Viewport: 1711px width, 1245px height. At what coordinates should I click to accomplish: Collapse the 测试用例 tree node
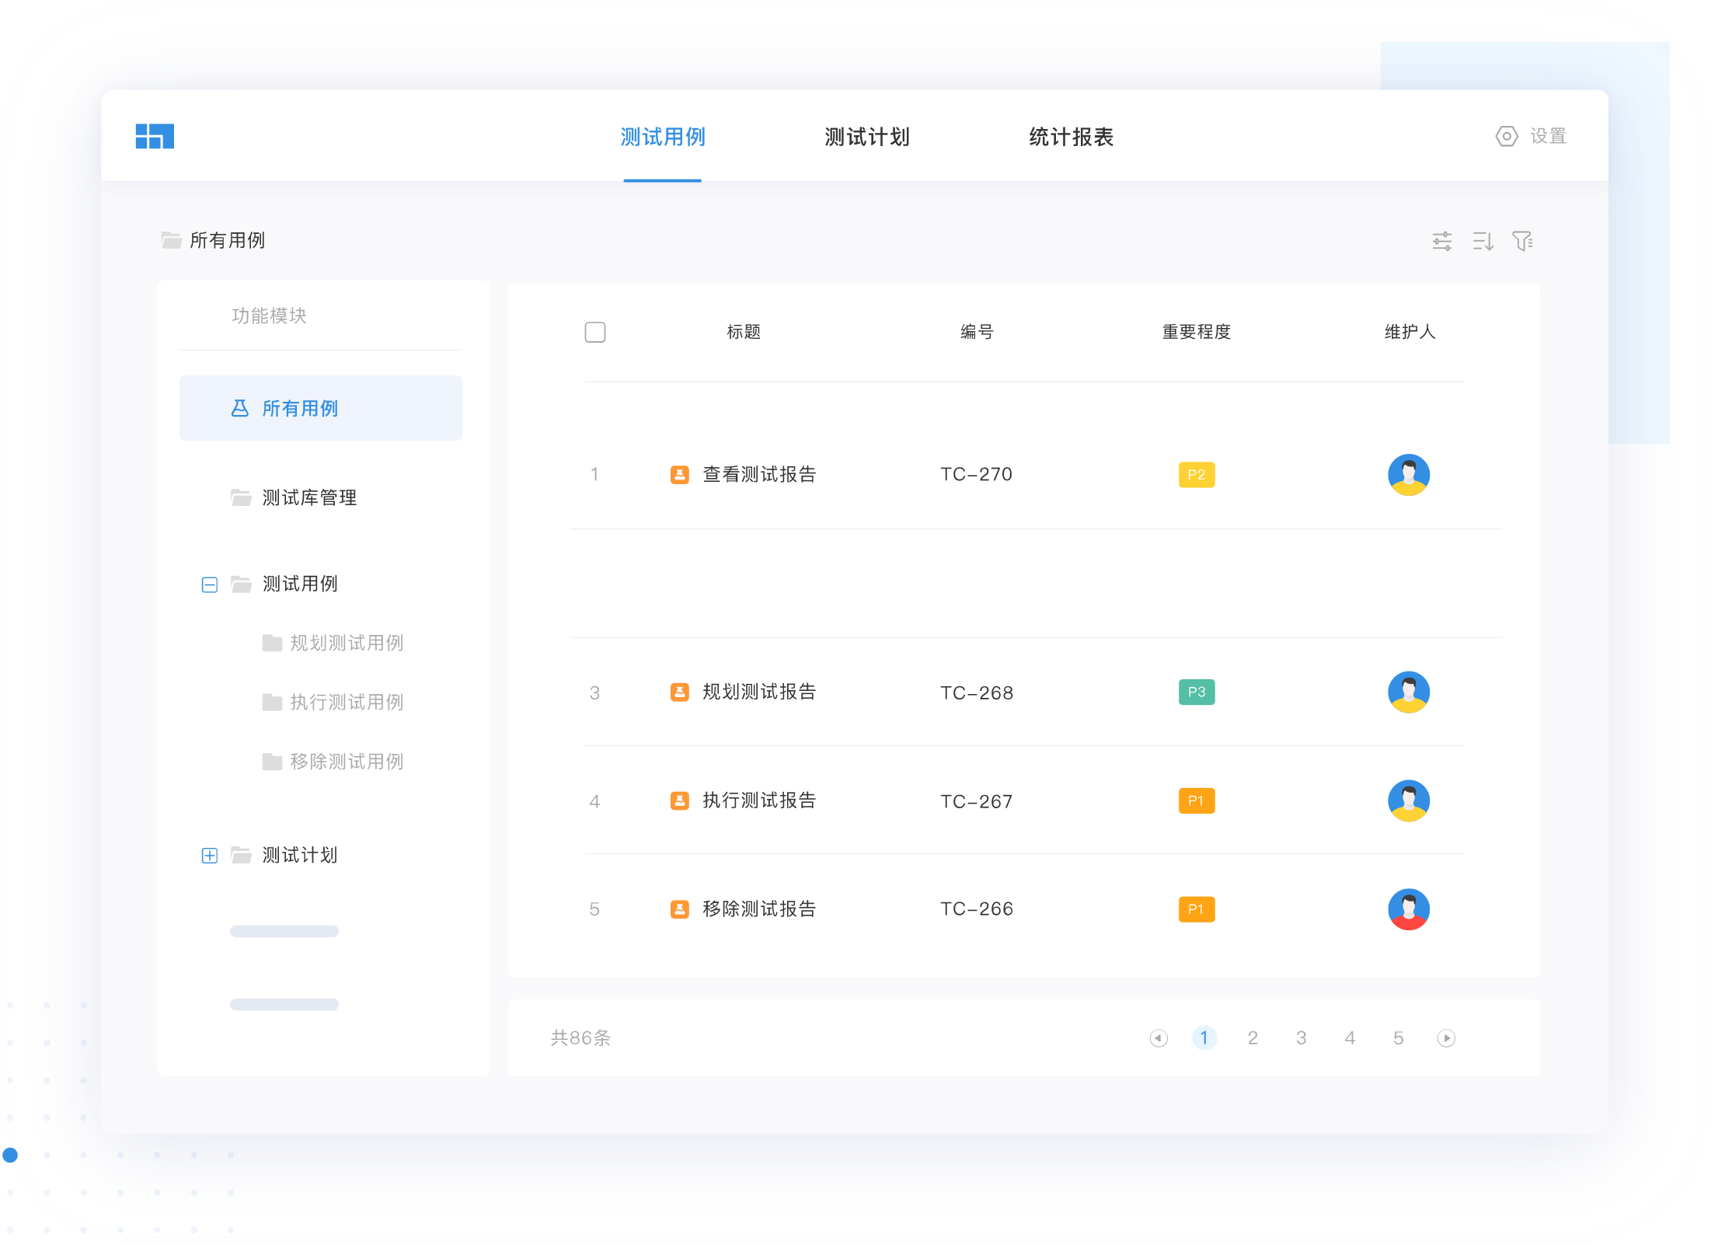coord(210,584)
